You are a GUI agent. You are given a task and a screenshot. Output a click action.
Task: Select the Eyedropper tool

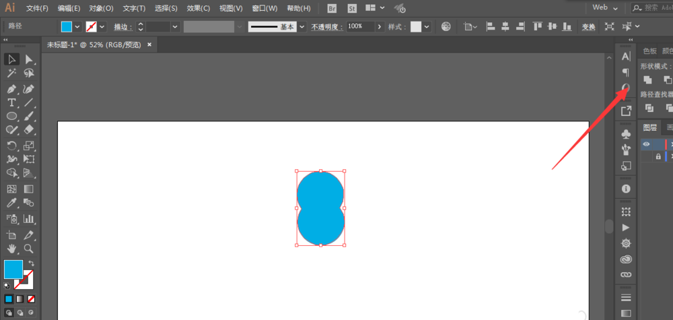pos(12,202)
